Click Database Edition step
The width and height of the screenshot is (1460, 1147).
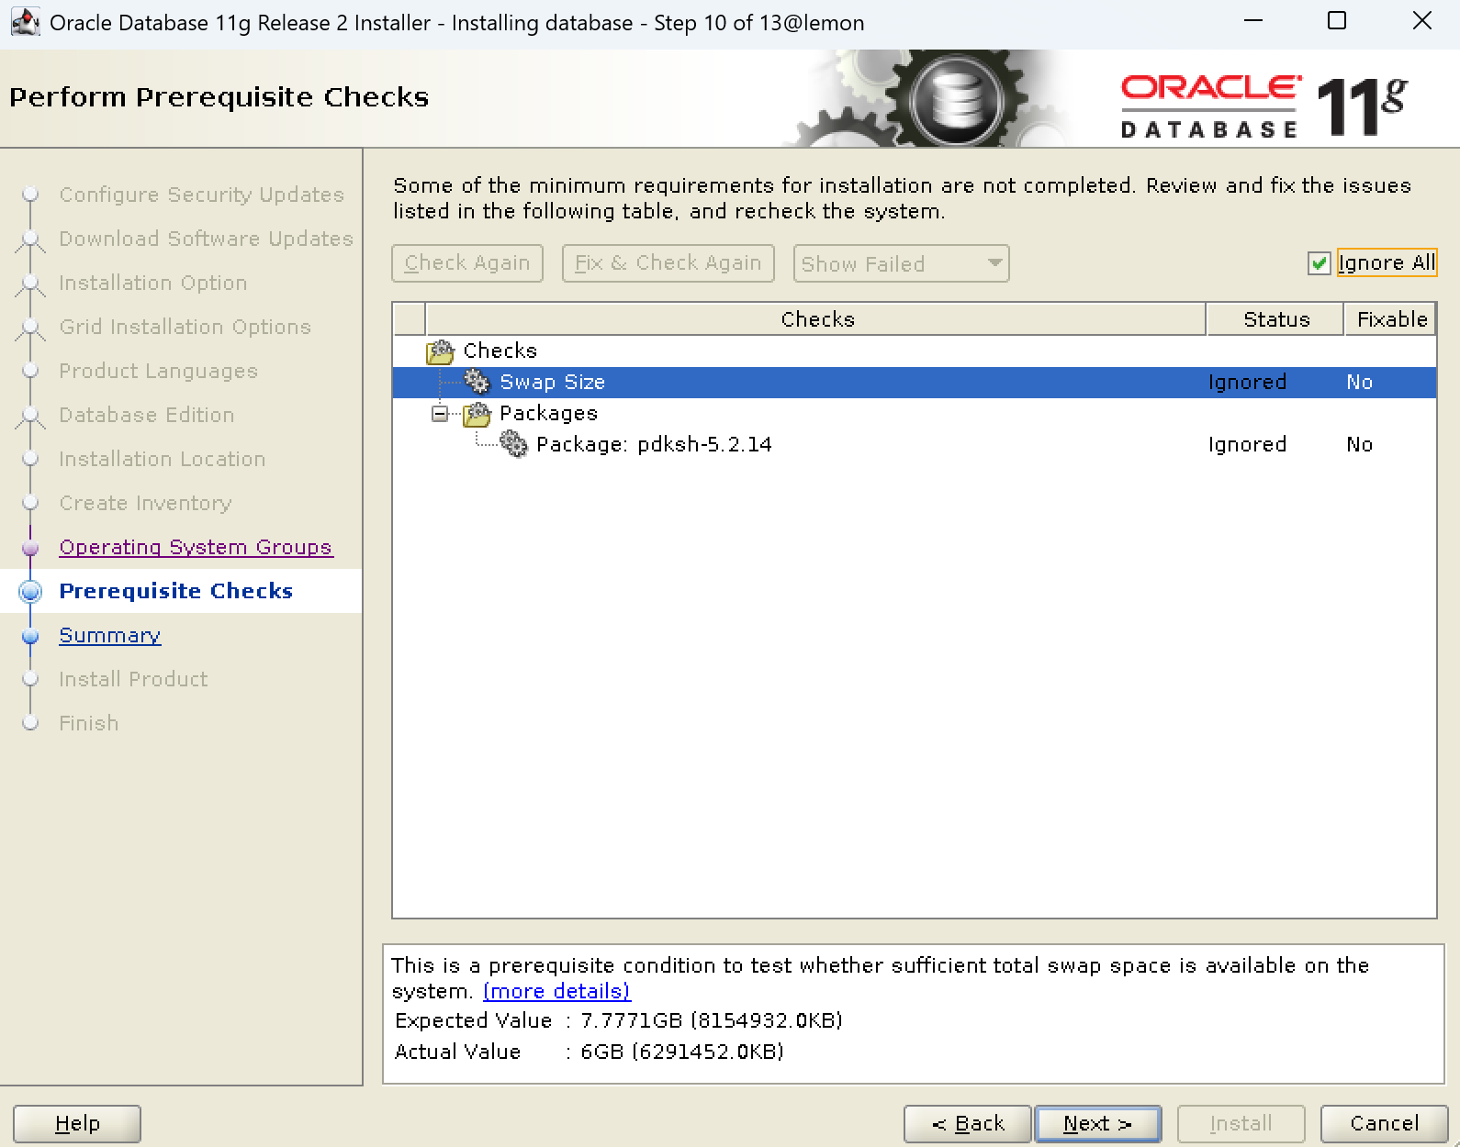[x=147, y=416]
